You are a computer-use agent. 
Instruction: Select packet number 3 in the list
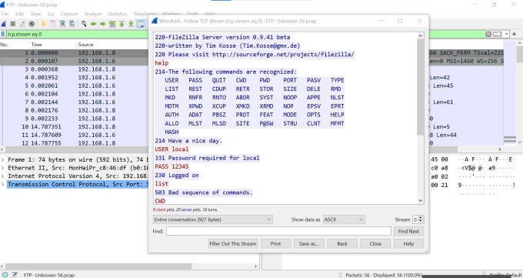tap(74, 69)
